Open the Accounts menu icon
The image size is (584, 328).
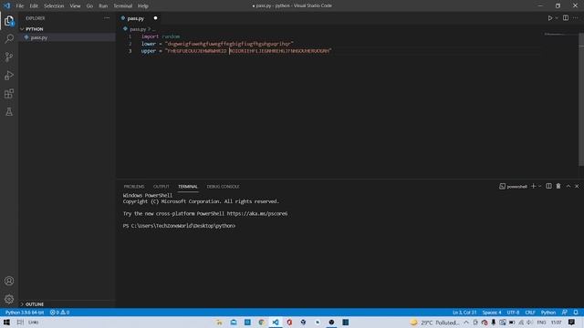[9, 281]
